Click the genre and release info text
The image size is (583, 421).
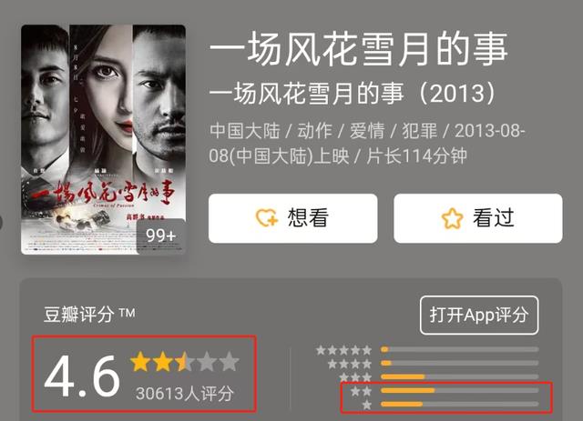coord(367,144)
